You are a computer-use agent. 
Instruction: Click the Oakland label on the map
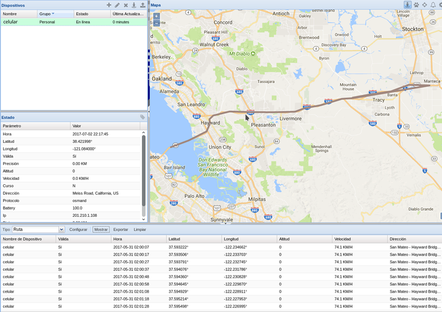[161, 79]
